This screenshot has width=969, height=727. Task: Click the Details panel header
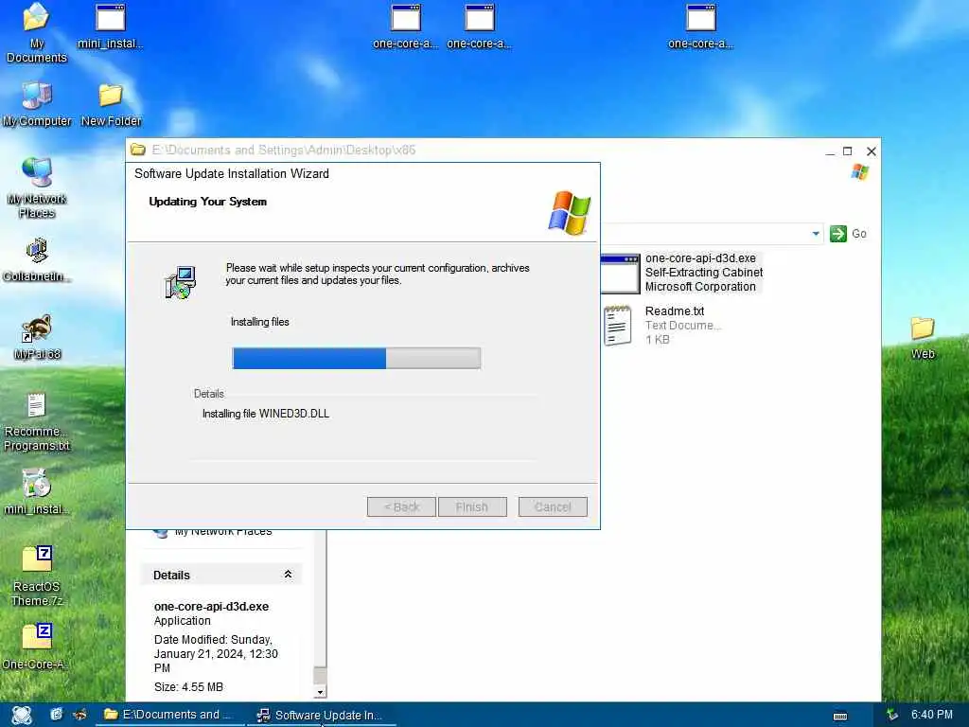click(221, 575)
